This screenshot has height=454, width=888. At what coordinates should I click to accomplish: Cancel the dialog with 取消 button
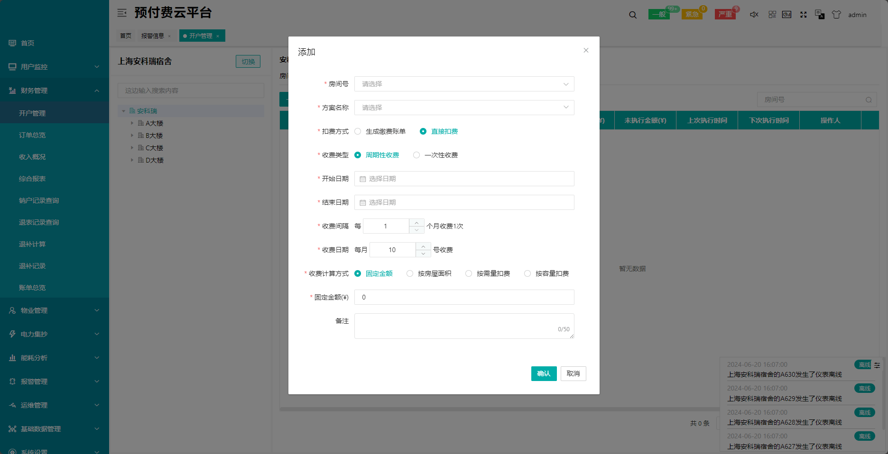click(573, 373)
